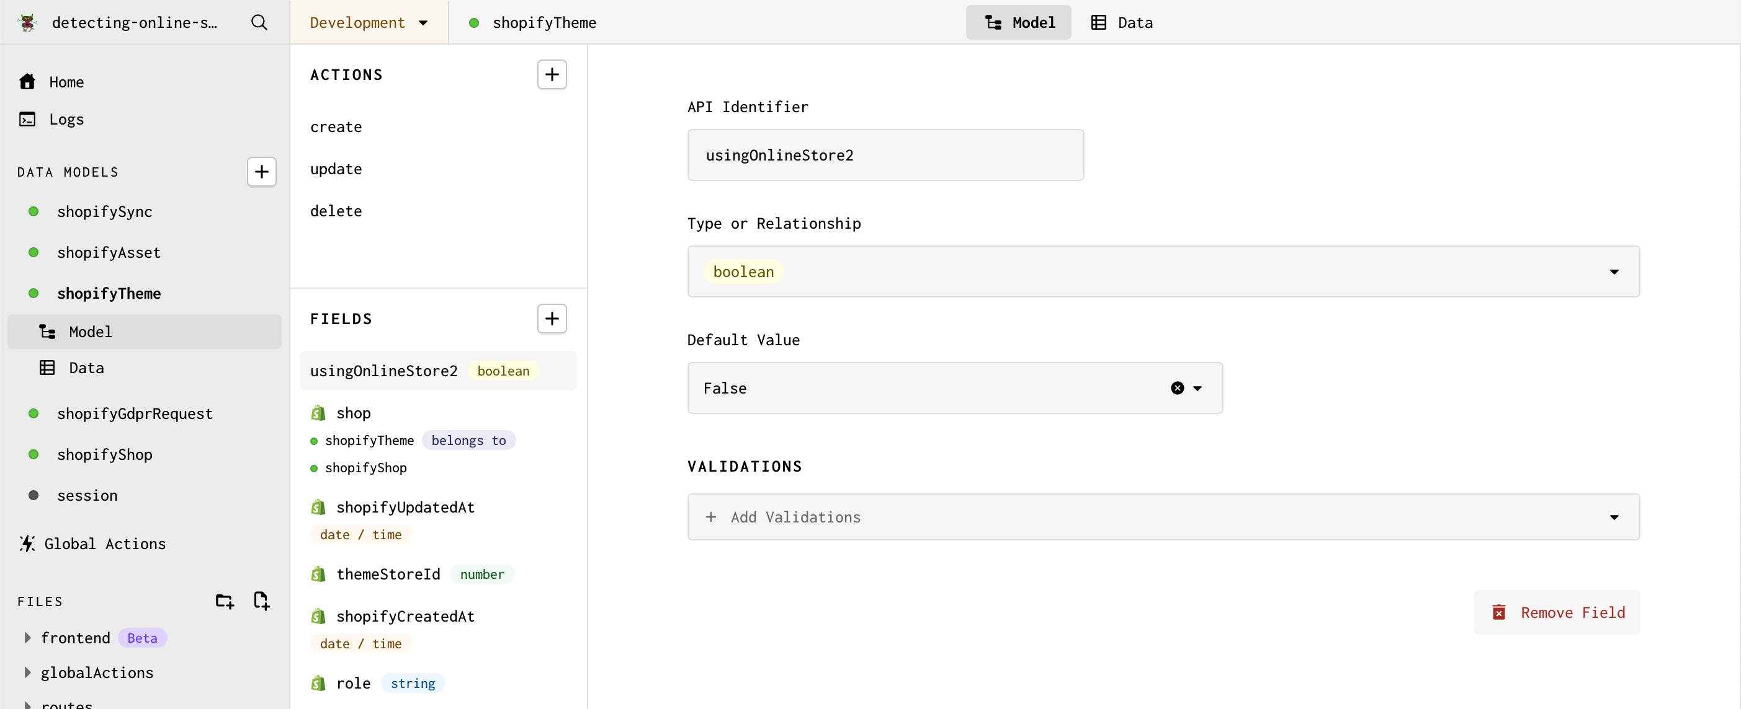Clear the default value False
Screen dimensions: 1741x709
point(1178,388)
